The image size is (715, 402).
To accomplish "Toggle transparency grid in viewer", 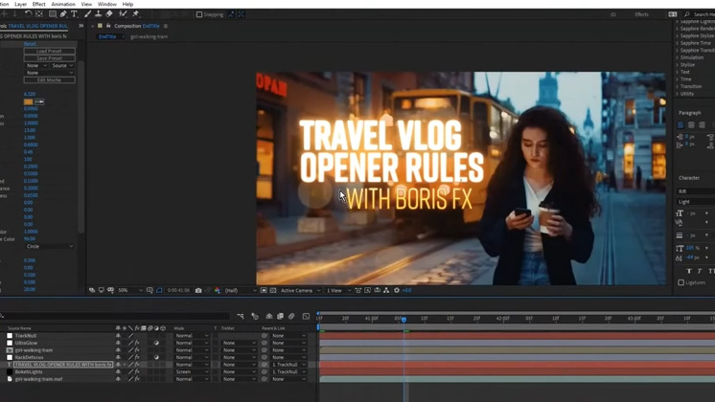I will click(x=273, y=290).
